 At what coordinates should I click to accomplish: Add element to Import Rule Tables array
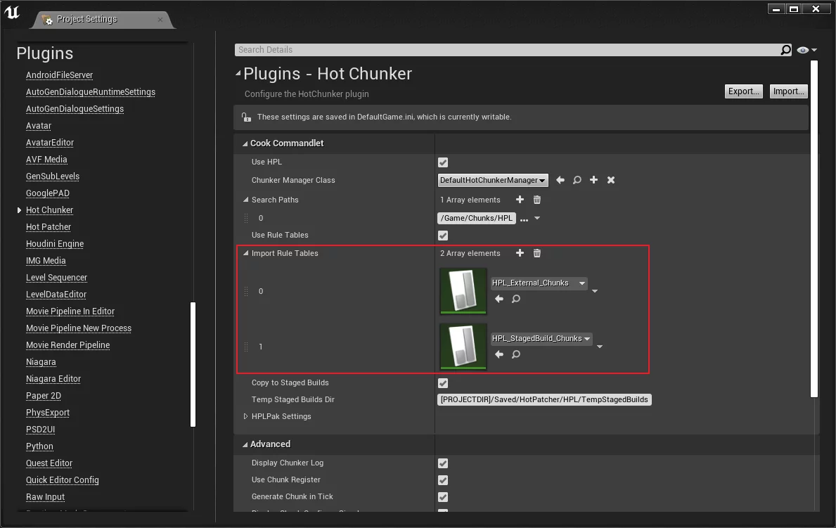(x=520, y=253)
